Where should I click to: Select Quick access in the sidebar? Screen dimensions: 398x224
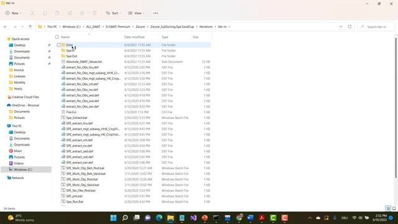pos(21,39)
